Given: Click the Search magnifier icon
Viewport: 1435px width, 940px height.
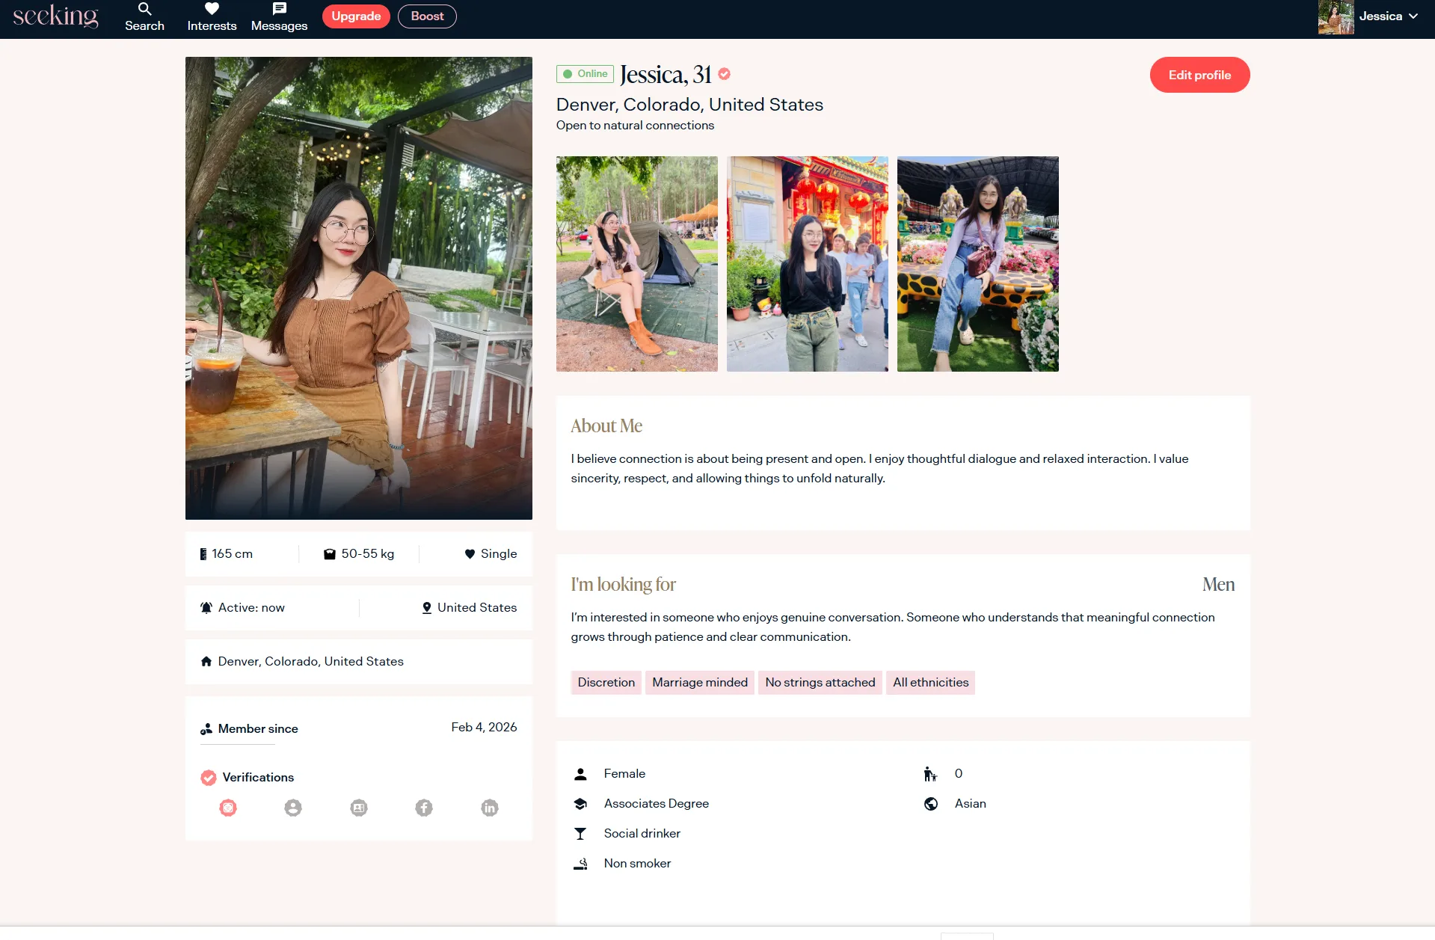Looking at the screenshot, I should [x=144, y=10].
